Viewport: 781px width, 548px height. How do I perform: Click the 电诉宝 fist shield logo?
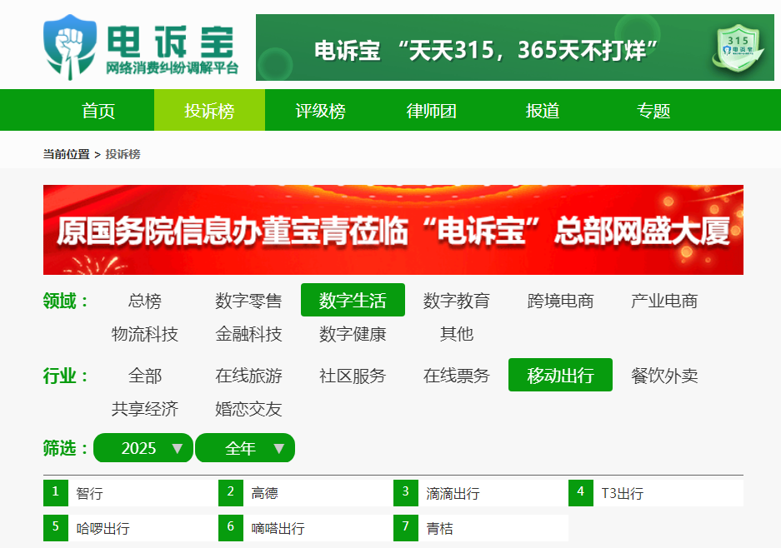[x=70, y=47]
